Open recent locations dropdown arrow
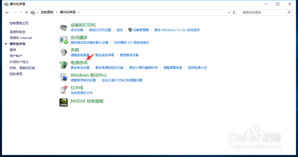The height and width of the screenshot is (157, 298). pyautogui.click(x=21, y=13)
